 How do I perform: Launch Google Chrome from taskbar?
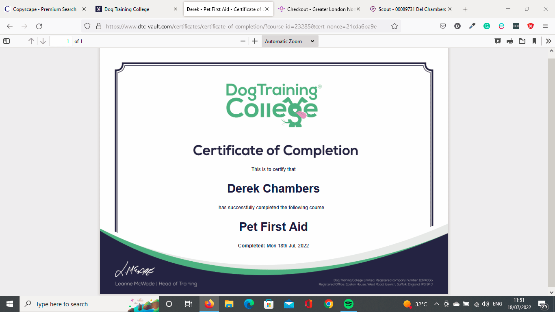coord(329,304)
